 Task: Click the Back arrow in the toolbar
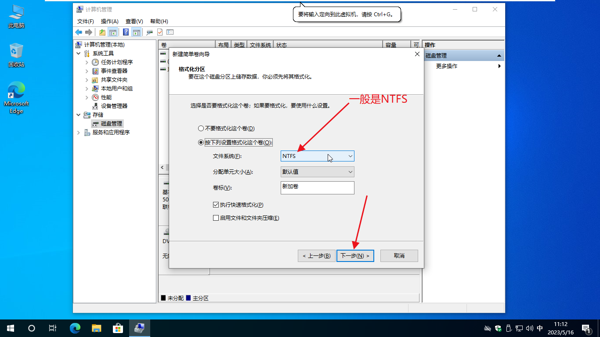click(79, 32)
